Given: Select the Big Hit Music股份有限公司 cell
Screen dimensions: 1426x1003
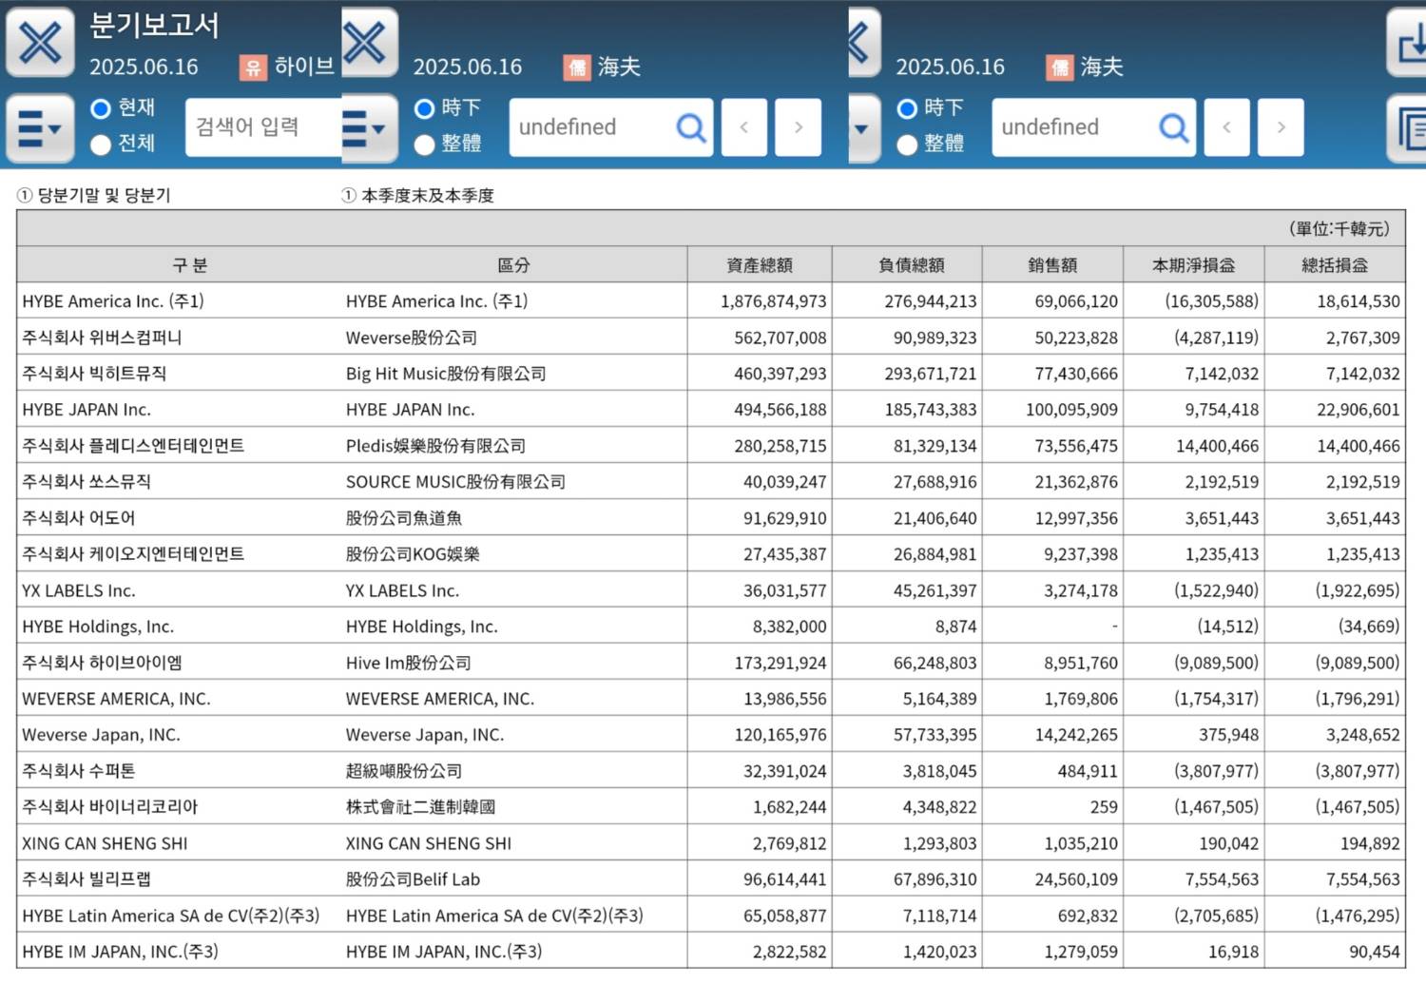Looking at the screenshot, I should [x=446, y=374].
